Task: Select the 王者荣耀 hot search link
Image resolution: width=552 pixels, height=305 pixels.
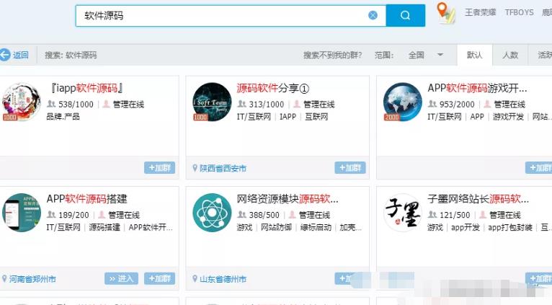Action: pyautogui.click(x=480, y=12)
